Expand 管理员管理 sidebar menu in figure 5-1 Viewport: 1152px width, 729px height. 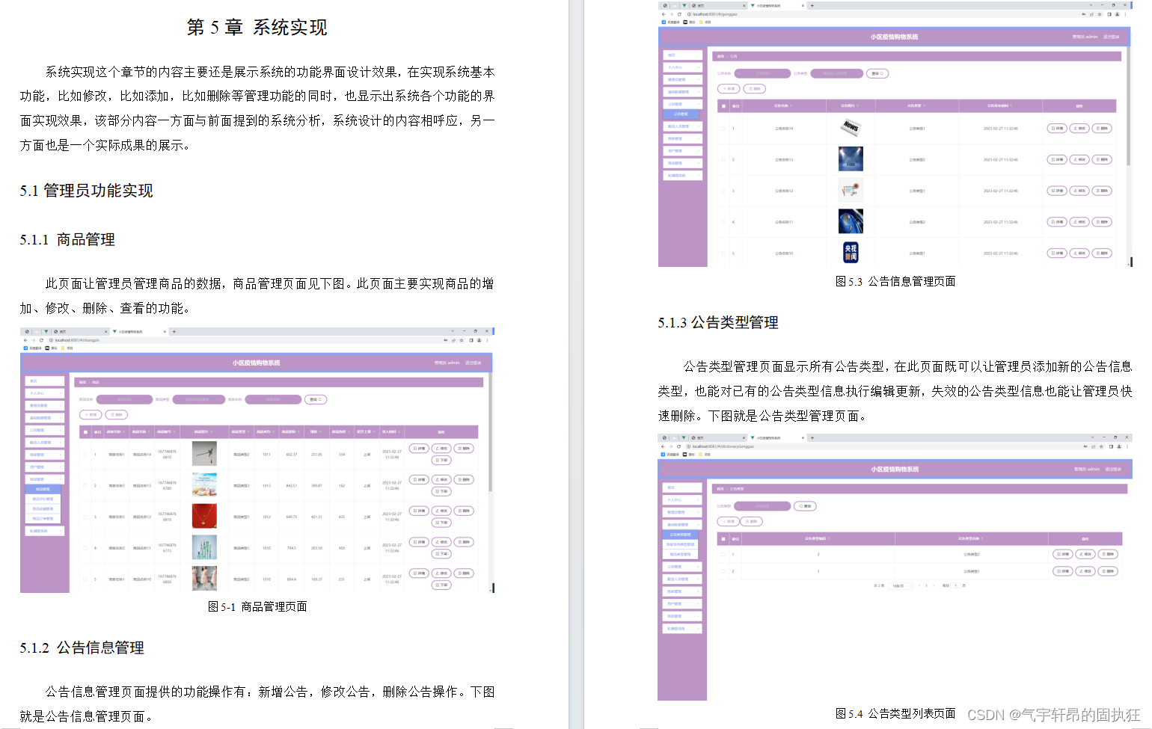point(45,405)
